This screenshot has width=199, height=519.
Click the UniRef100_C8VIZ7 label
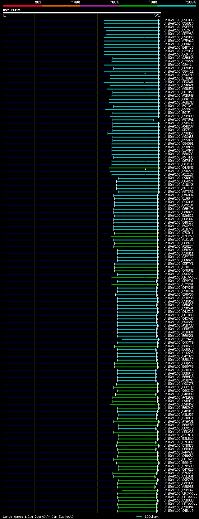point(178,257)
